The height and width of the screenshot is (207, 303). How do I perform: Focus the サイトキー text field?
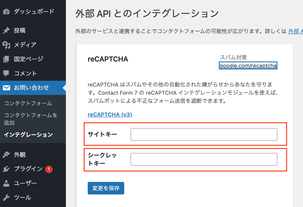[x=204, y=134]
